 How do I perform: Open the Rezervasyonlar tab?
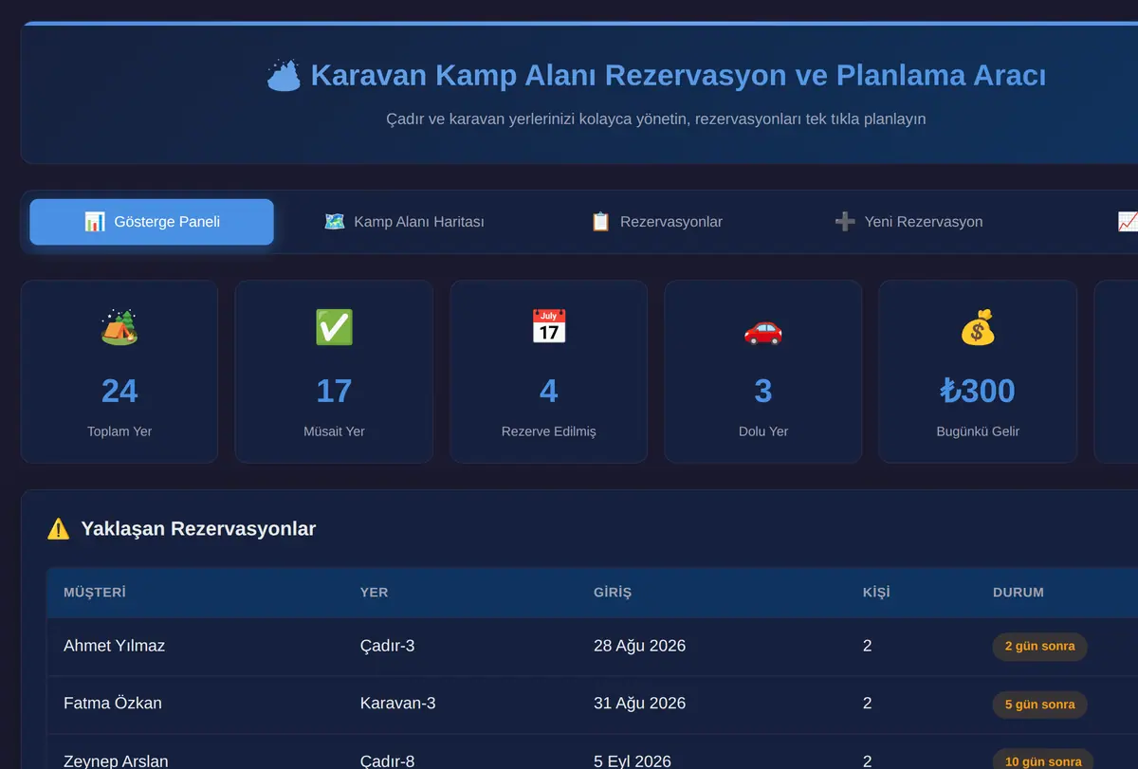(x=656, y=222)
